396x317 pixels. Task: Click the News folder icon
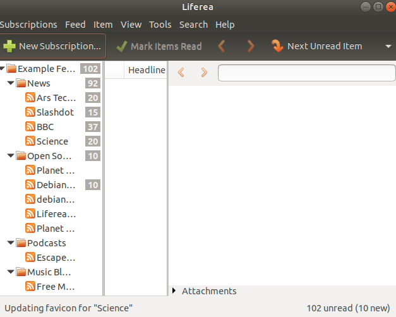pyautogui.click(x=21, y=83)
